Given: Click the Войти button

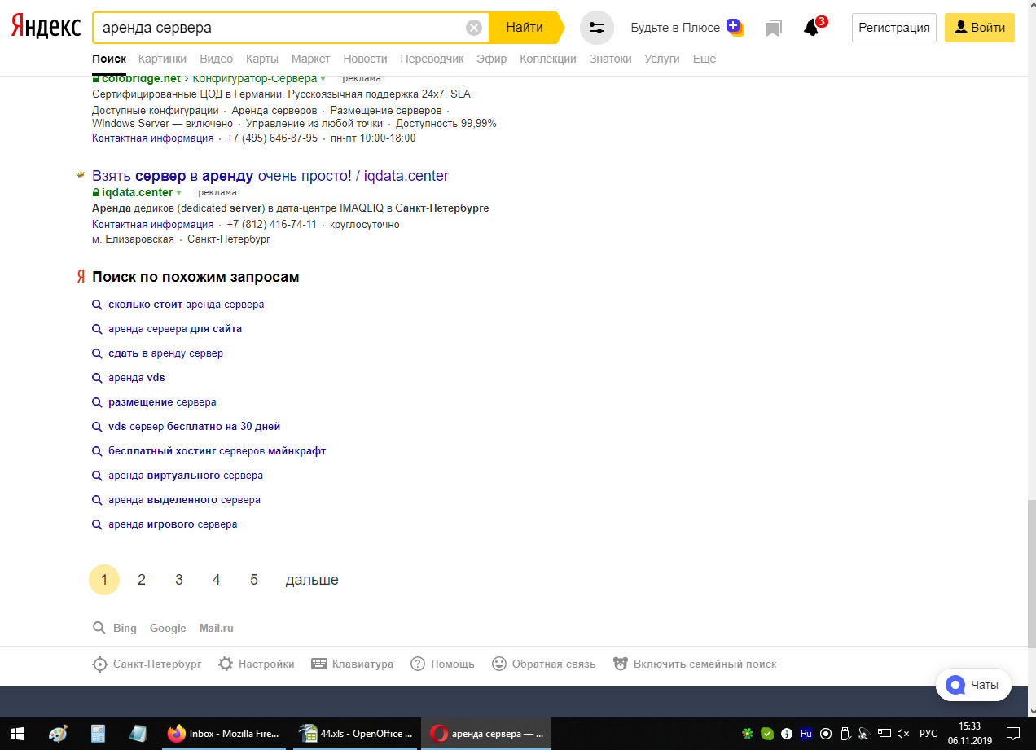Looking at the screenshot, I should click(980, 28).
